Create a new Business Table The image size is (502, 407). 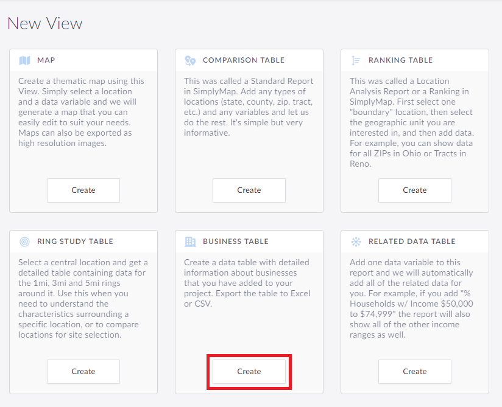tap(249, 372)
